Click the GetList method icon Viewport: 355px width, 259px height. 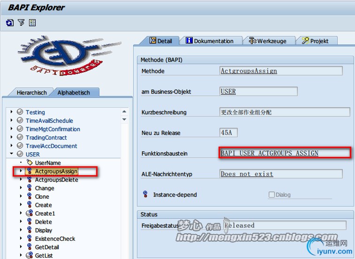(x=30, y=255)
